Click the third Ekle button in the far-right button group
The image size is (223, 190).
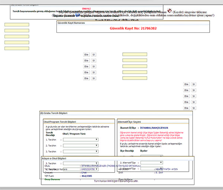coord(186,96)
